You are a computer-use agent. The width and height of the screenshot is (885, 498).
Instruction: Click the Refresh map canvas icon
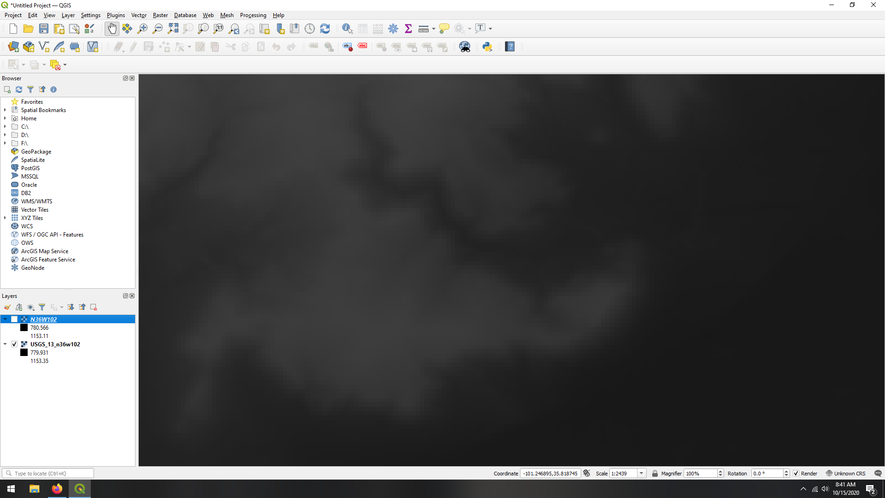[x=325, y=29]
